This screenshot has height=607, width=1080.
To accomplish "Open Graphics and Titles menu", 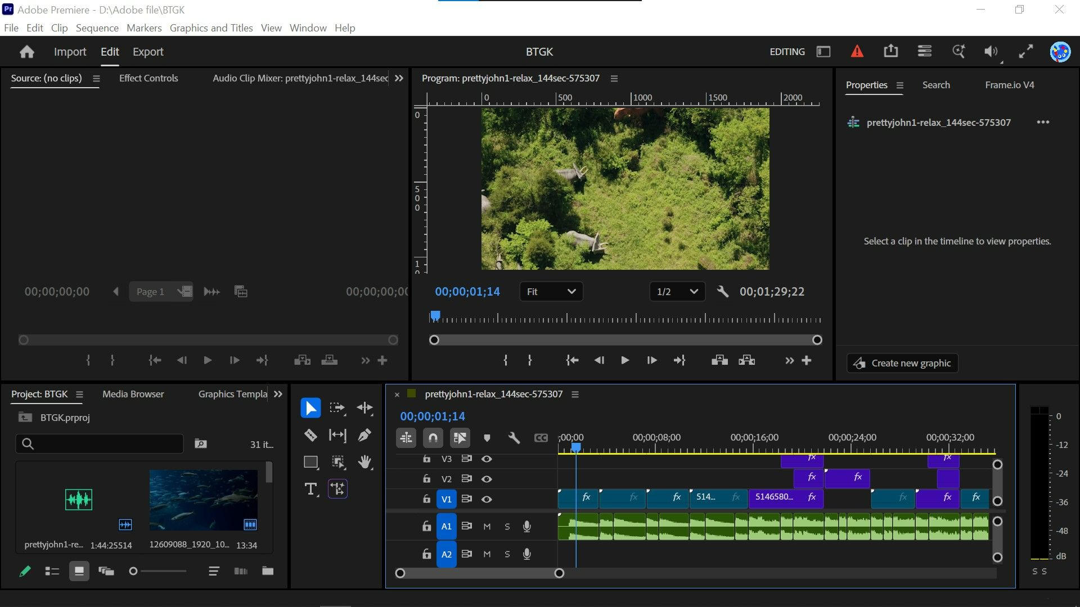I will [x=211, y=28].
